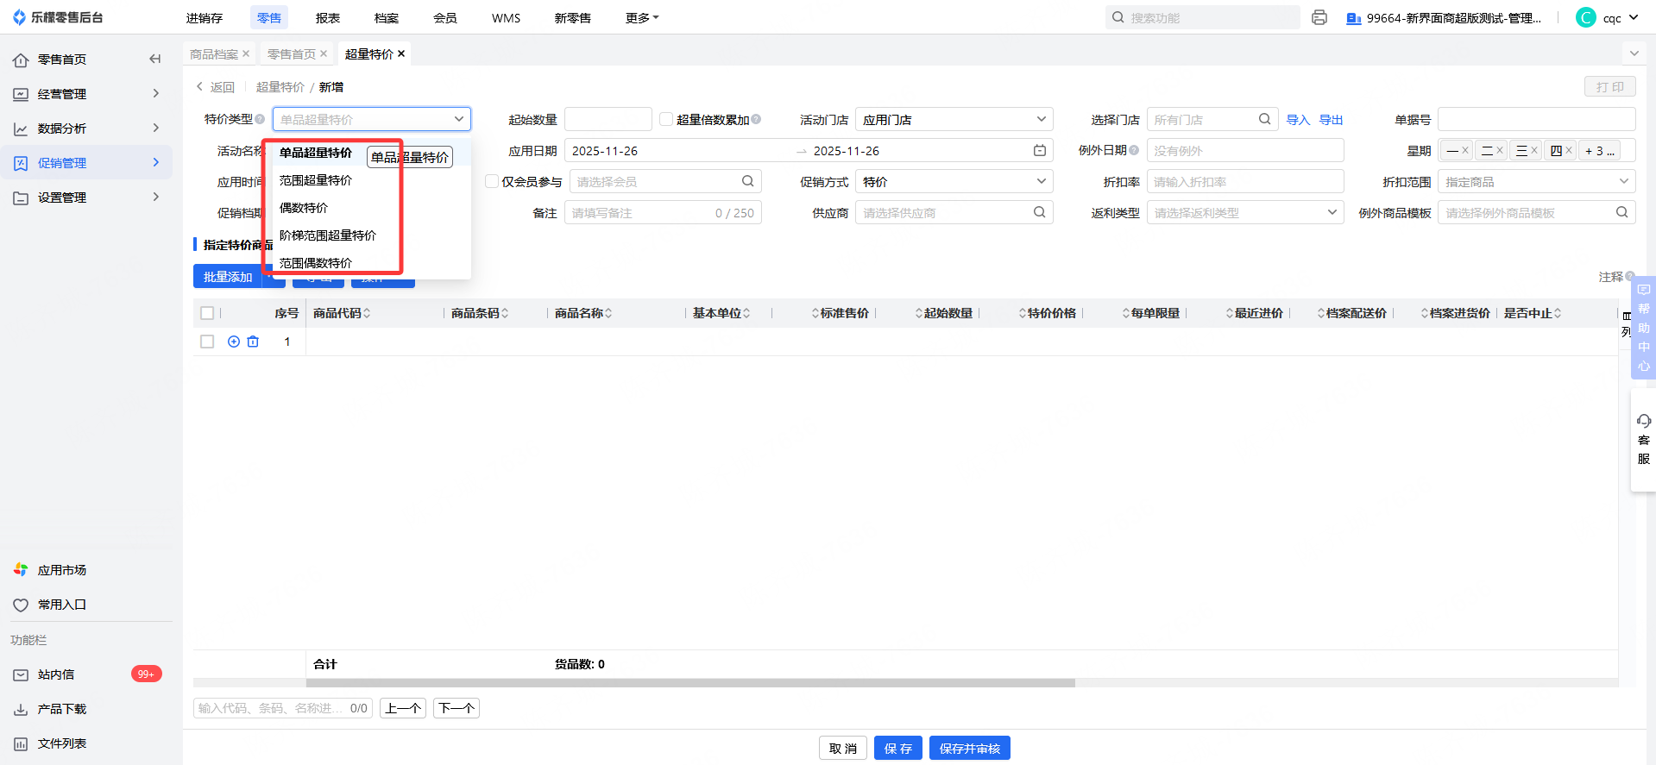Expand the 返利类型 dropdown
This screenshot has width=1656, height=765.
click(1244, 213)
